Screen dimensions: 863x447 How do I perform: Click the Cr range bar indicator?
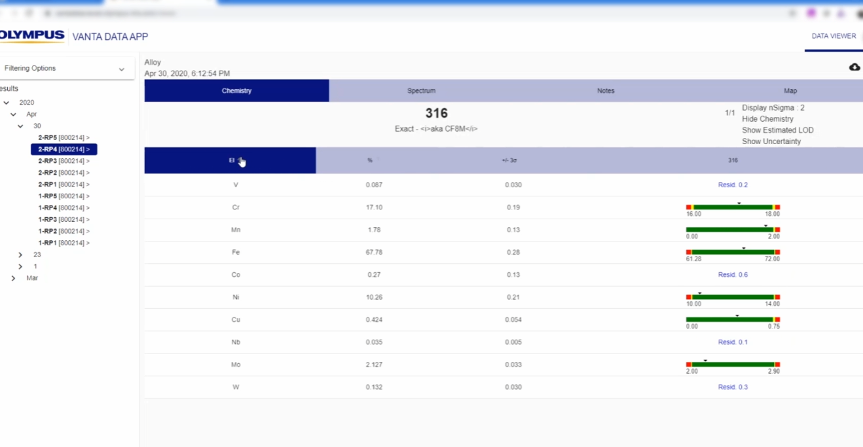(x=733, y=207)
